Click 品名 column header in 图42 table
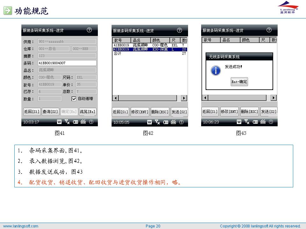The height and width of the screenshot is (229, 306). 141,40
